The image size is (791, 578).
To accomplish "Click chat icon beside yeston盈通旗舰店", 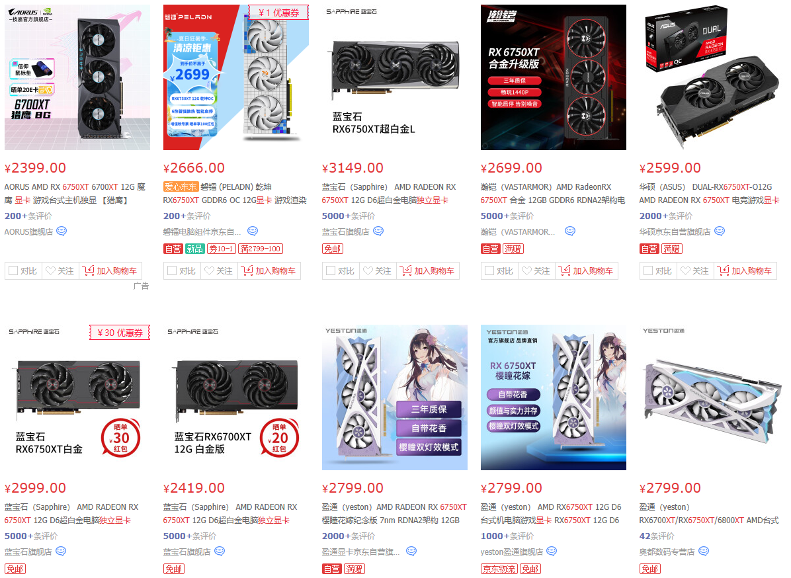I will pos(552,552).
